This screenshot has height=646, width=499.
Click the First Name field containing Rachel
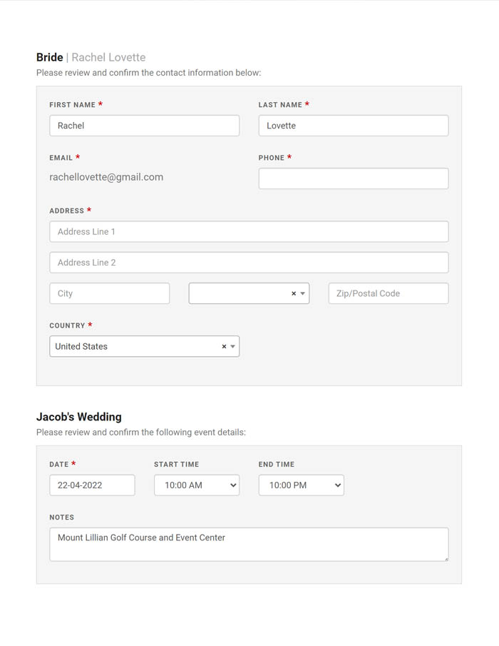pyautogui.click(x=144, y=126)
